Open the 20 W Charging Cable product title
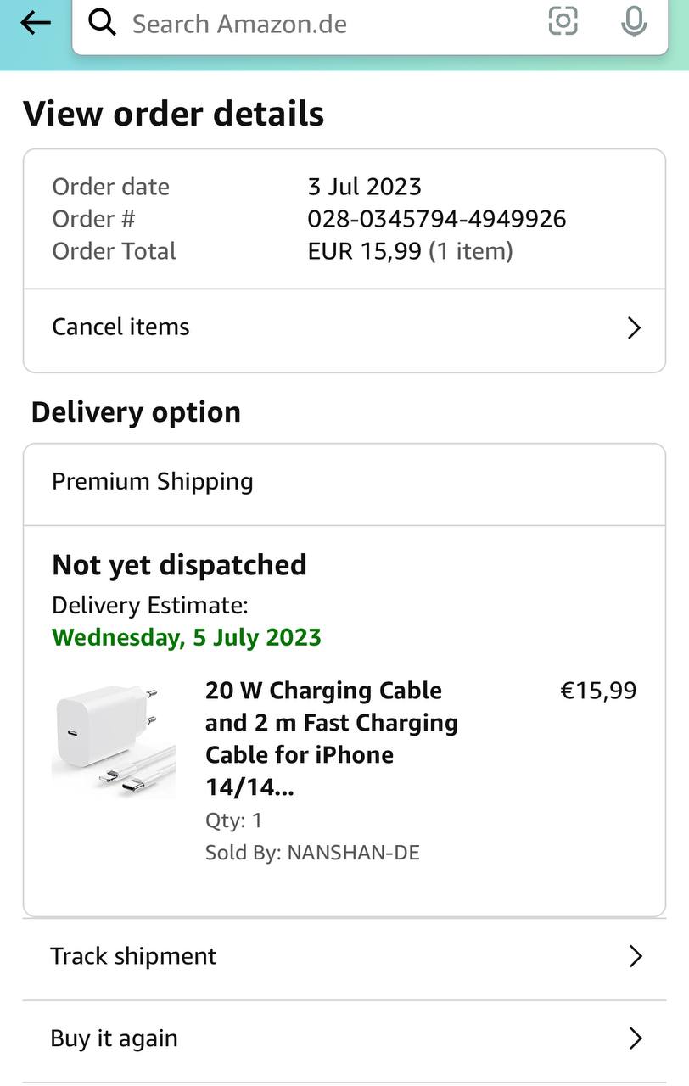The height and width of the screenshot is (1086, 689). point(332,738)
